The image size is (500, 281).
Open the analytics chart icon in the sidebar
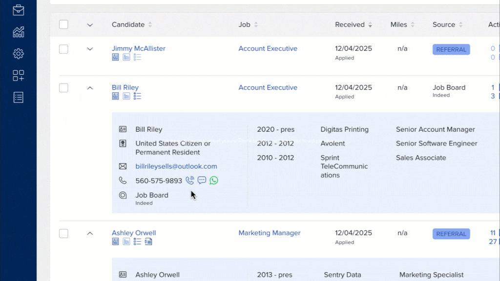19,32
